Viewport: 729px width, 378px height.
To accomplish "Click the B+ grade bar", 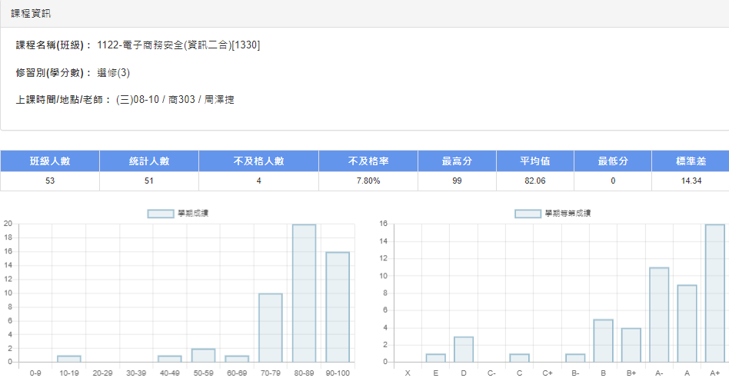I will [x=631, y=345].
